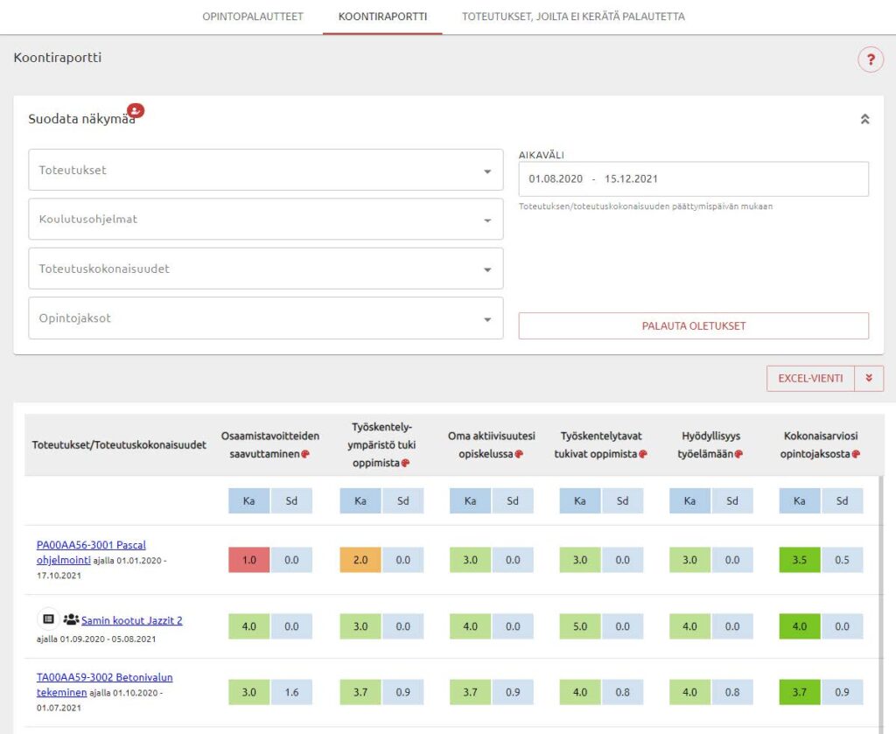896x734 pixels.
Task: Click the red filter badge beside Suodata näkymää
Action: 136,110
